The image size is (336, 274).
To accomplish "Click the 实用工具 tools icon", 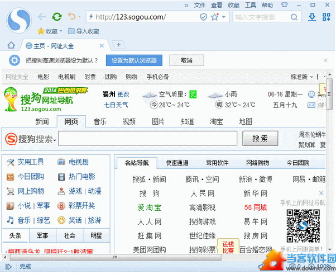I will click(x=10, y=162).
